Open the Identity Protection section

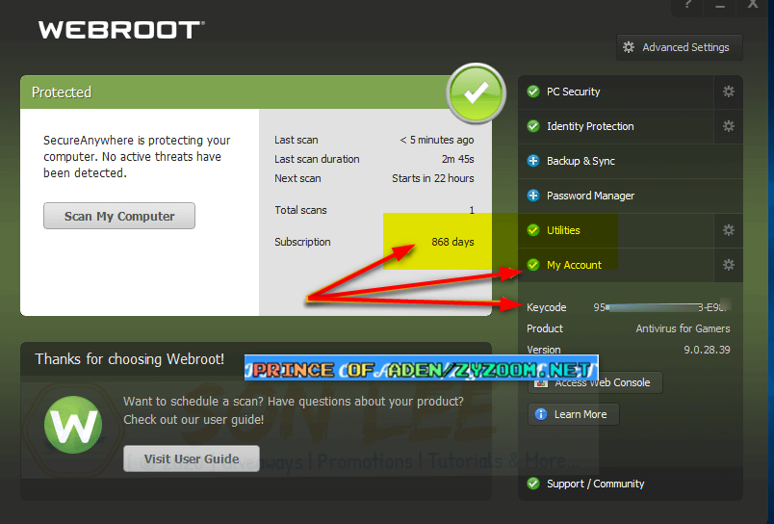point(615,126)
